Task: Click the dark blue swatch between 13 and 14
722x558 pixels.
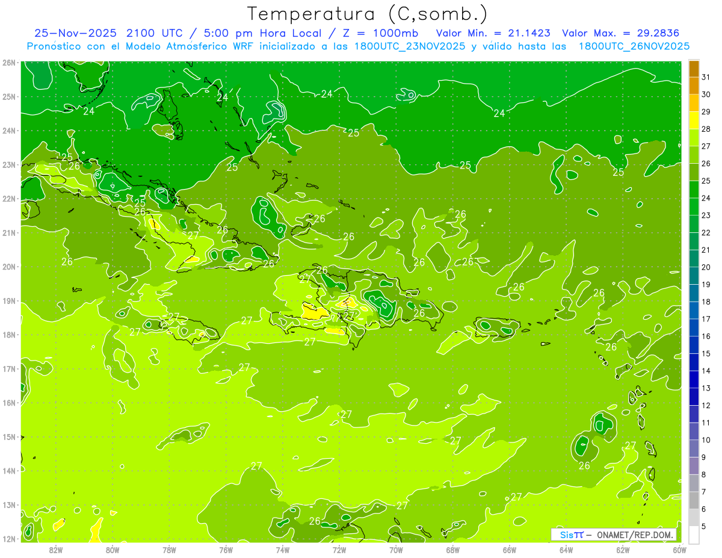Action: (694, 379)
